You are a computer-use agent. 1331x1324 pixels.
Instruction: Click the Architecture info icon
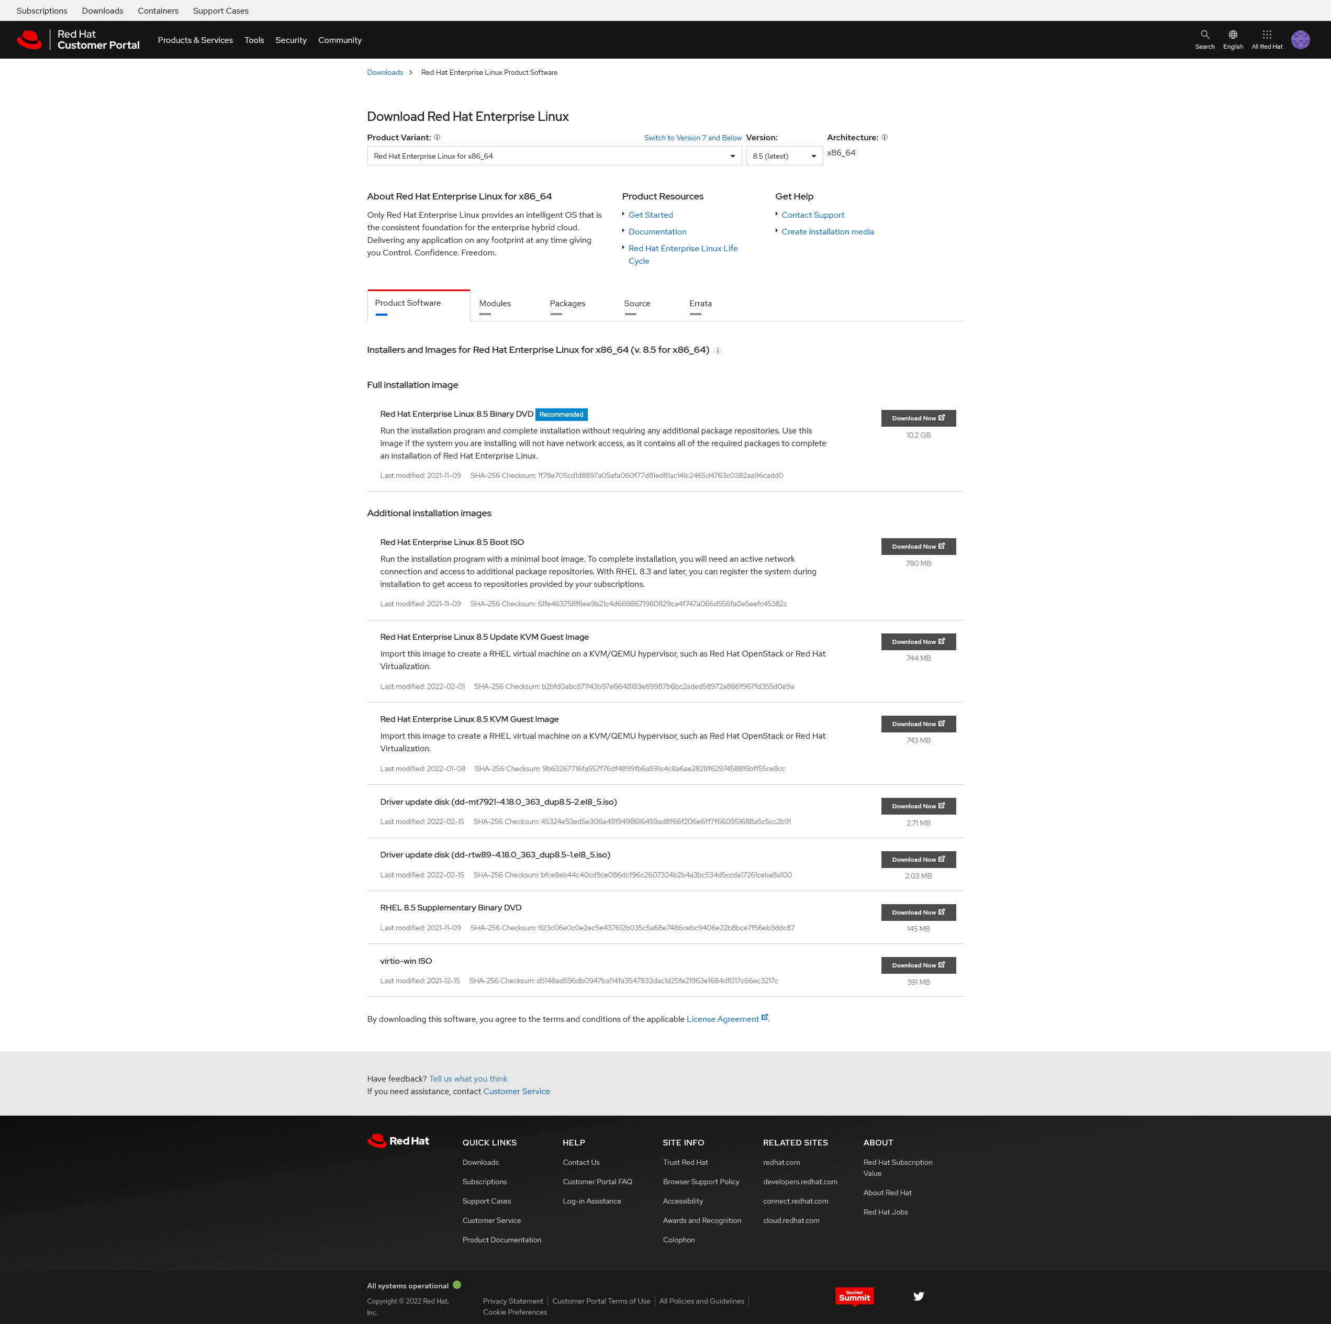(x=884, y=137)
